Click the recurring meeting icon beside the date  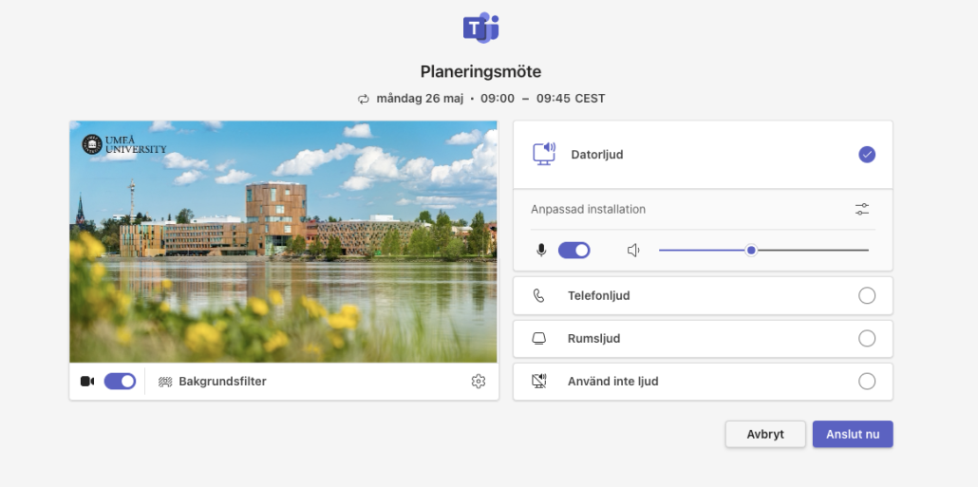coord(363,99)
